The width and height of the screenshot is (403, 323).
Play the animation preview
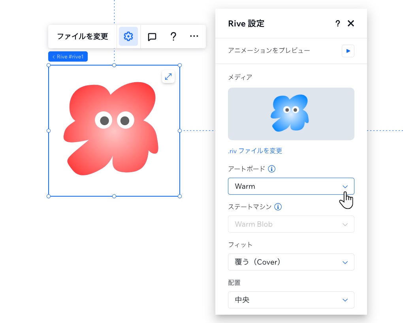[348, 51]
